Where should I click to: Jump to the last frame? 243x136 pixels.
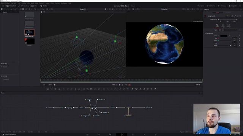point(126,85)
